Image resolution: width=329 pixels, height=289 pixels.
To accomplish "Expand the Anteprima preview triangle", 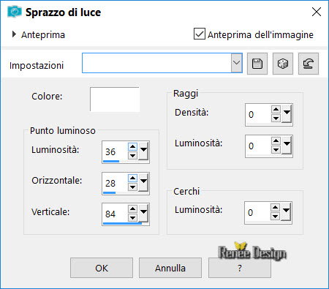I will coord(14,34).
